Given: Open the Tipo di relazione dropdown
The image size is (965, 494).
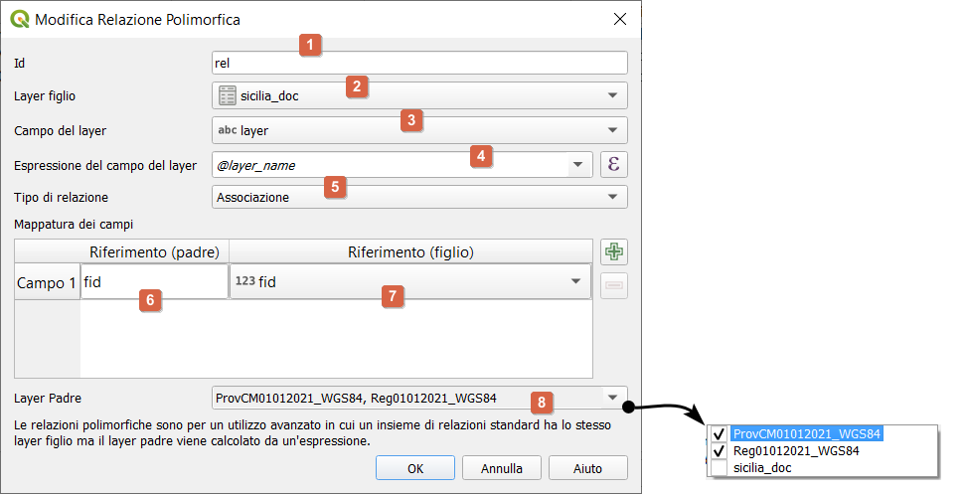Looking at the screenshot, I should coord(612,198).
